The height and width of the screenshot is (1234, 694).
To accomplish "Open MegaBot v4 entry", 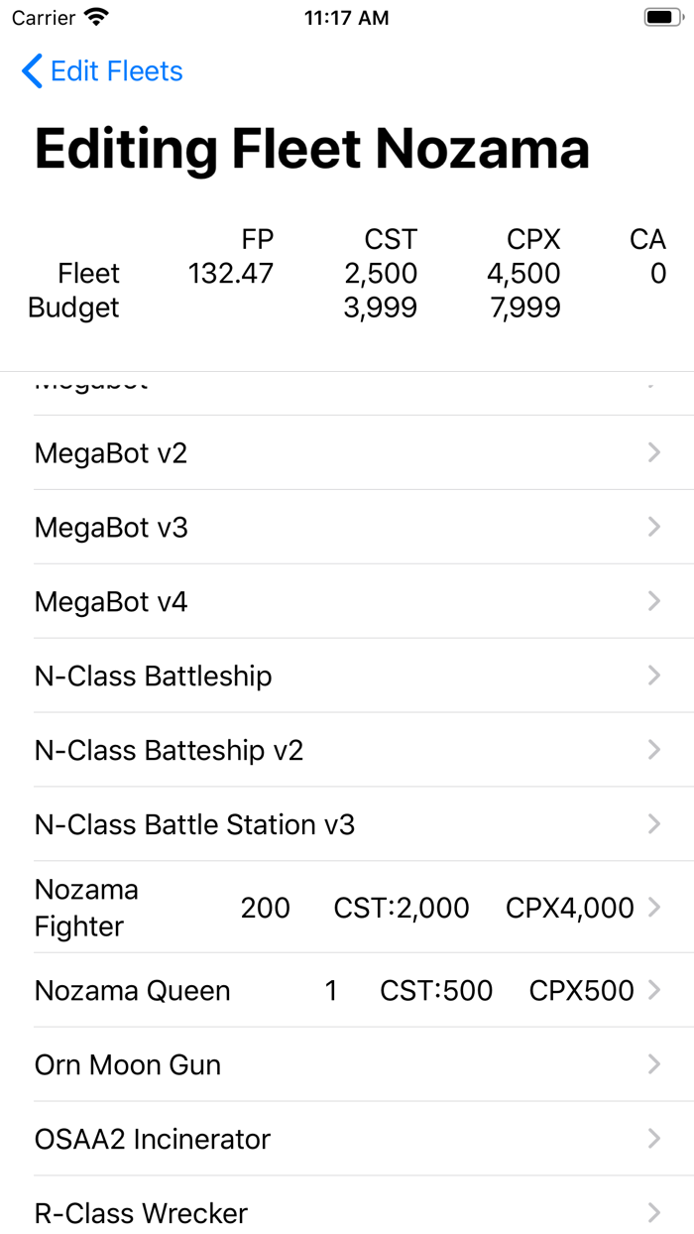I will coord(111,602).
